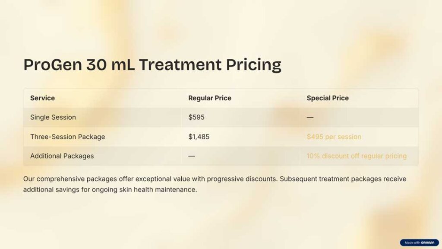Viewport: 442px width, 249px height.
Task: Click the Additional Packages cell
Action: 62,156
